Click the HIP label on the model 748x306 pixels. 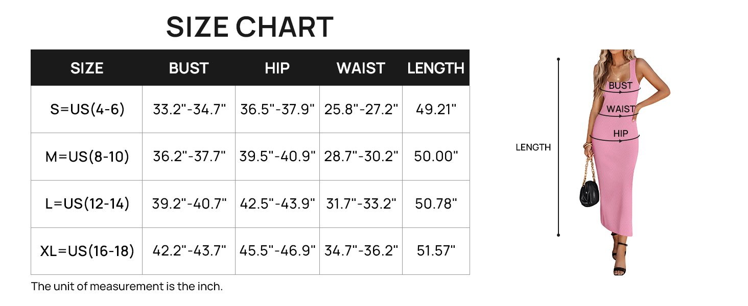620,134
